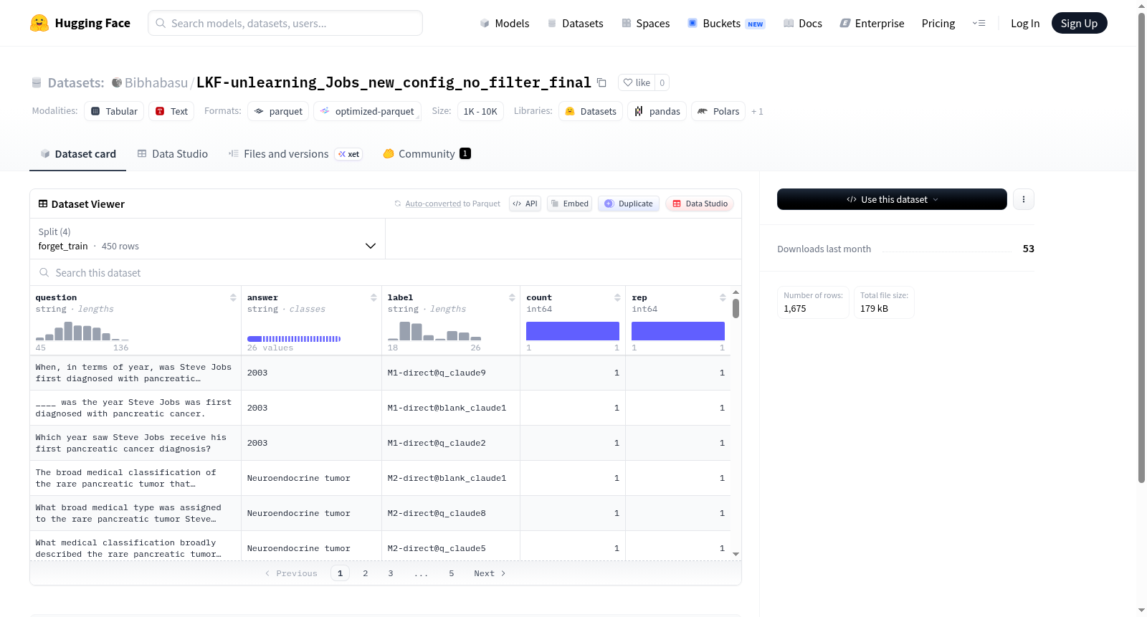Select the row starting 'Which year saw Steve Jobs'
The width and height of the screenshot is (1147, 617).
(380, 443)
